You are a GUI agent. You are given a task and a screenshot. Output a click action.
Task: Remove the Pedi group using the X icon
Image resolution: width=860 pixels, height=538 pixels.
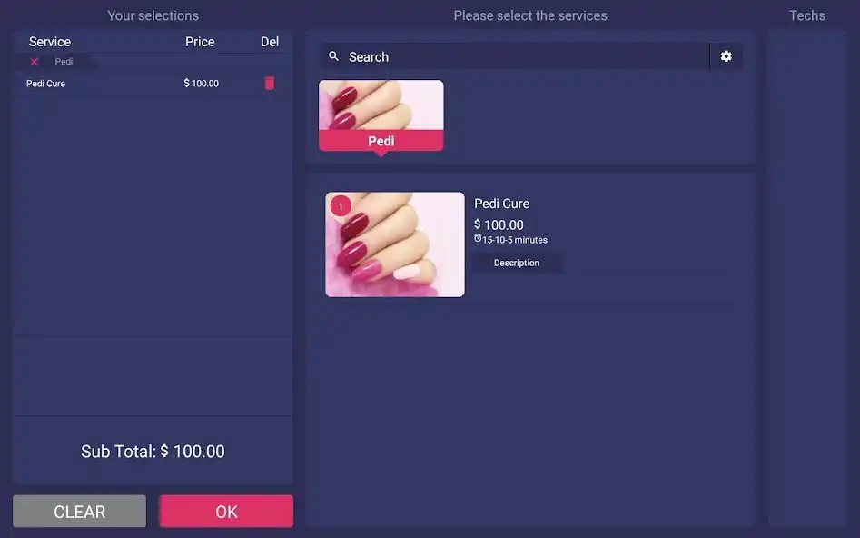click(x=34, y=62)
